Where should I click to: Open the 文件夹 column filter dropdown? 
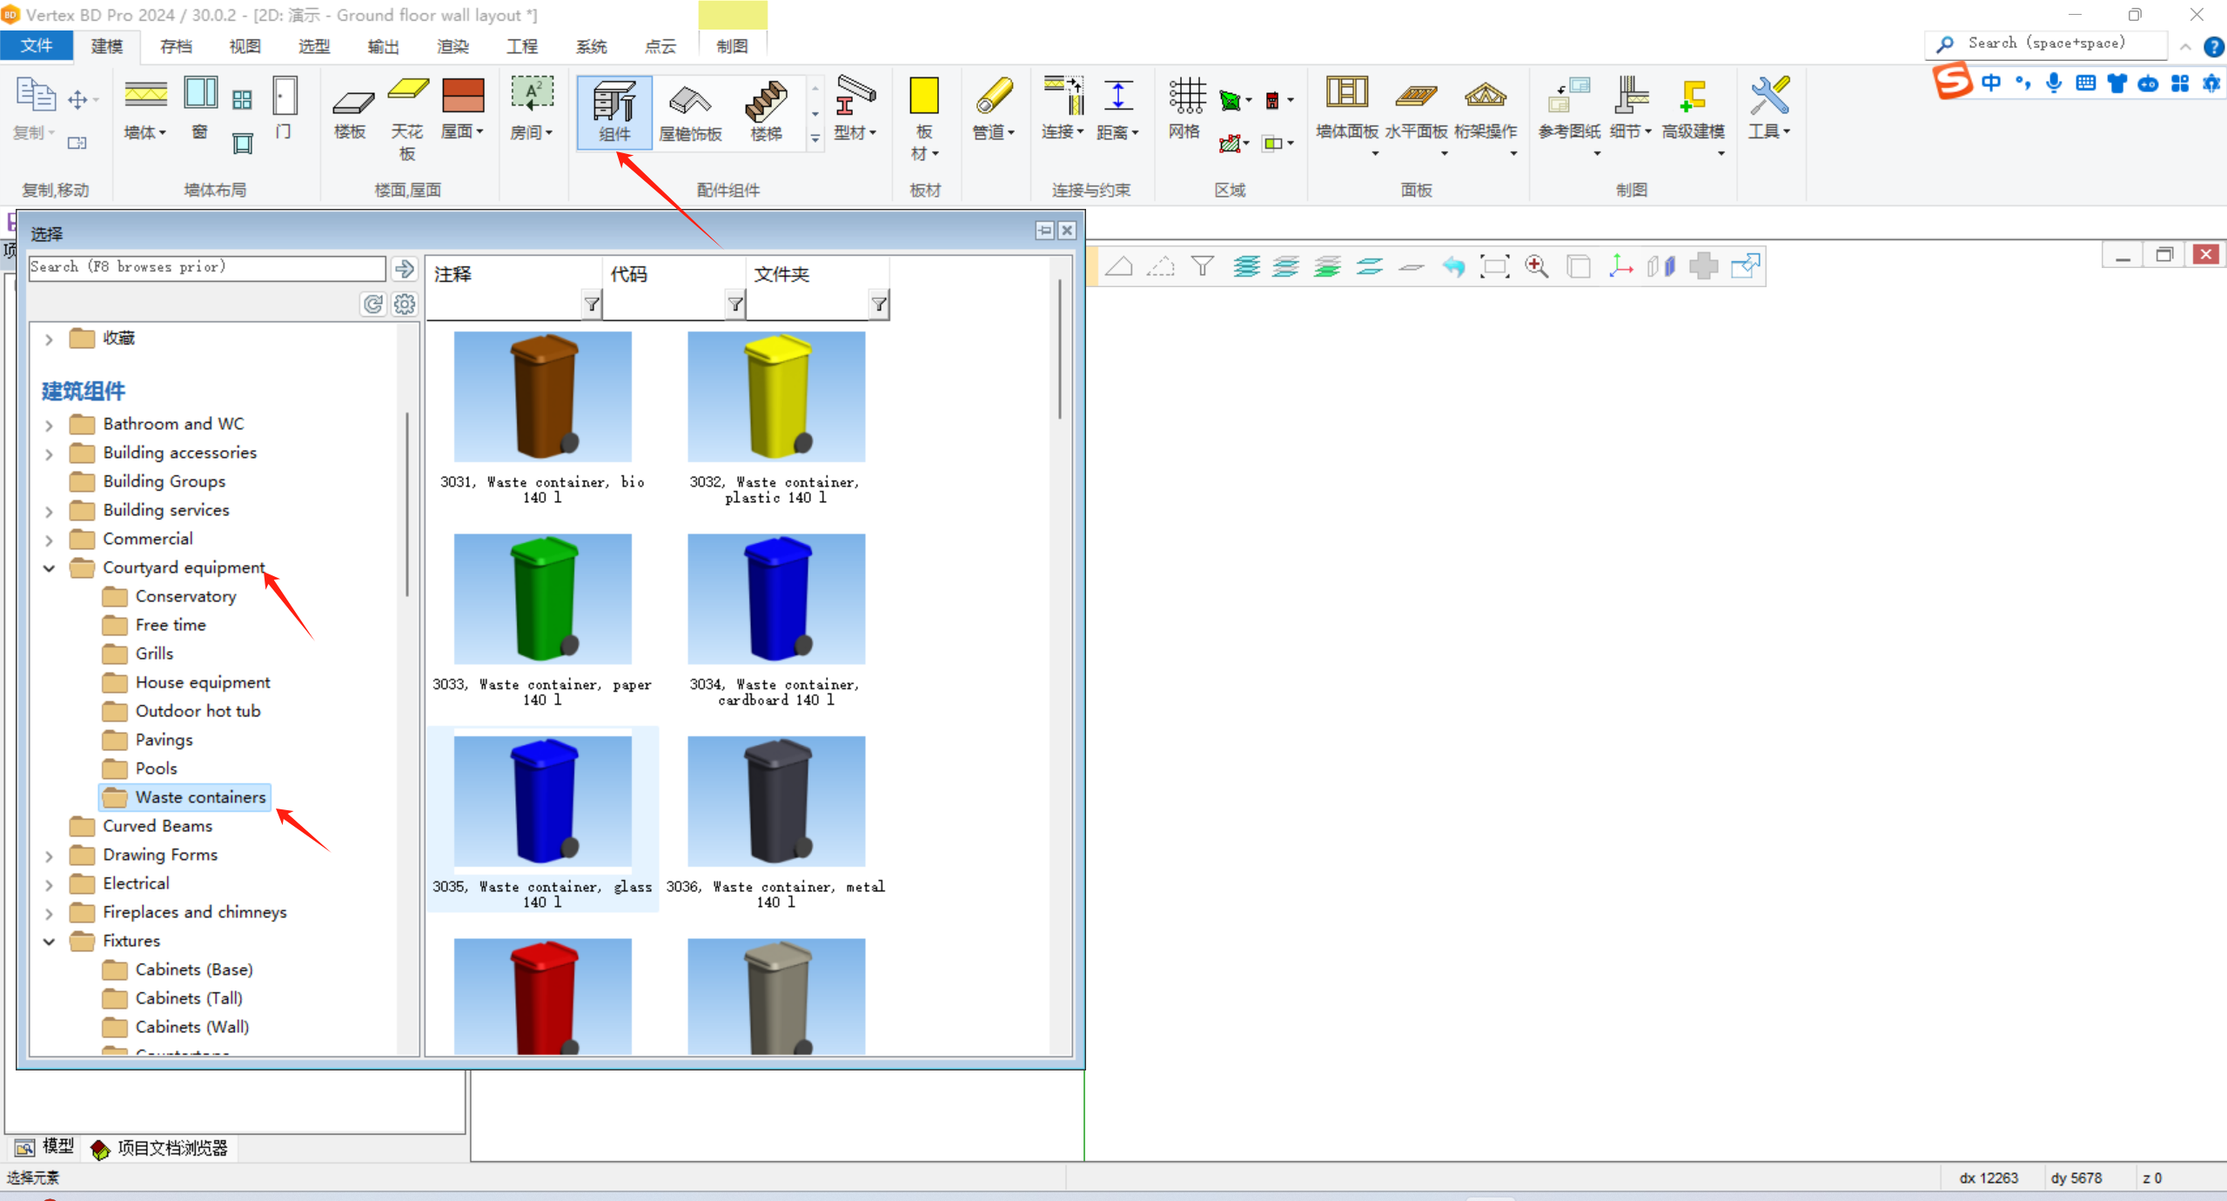(x=879, y=304)
